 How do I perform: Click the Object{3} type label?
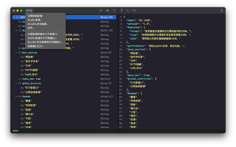coord(107,31)
